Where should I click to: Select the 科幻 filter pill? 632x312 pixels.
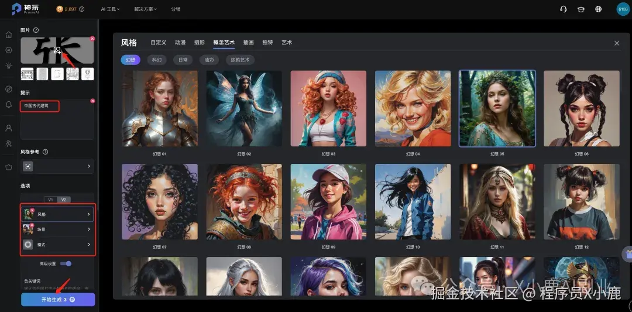click(x=157, y=60)
